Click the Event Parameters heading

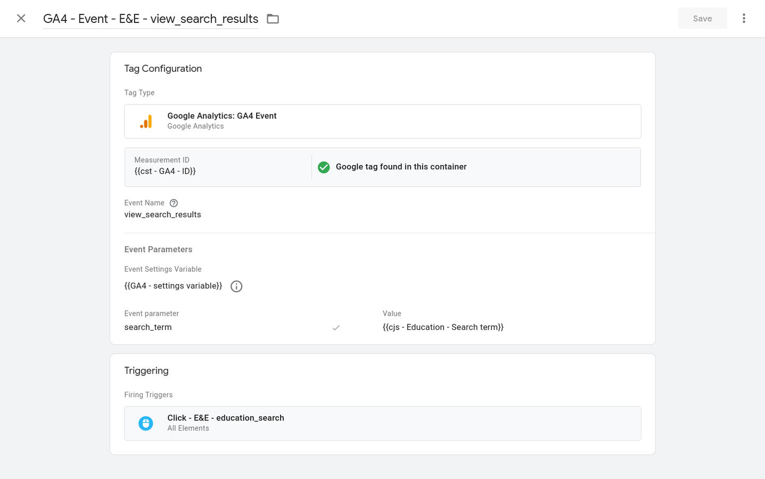tap(158, 250)
